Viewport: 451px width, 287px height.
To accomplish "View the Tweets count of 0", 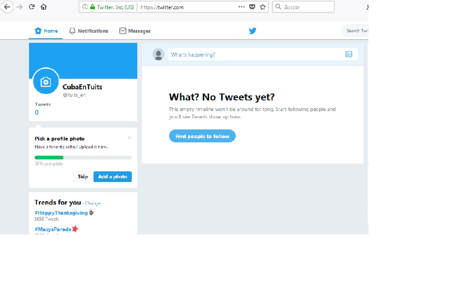I will click(x=36, y=112).
